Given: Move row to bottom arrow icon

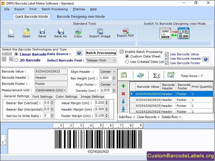Looking at the screenshot, I should 123,109.
